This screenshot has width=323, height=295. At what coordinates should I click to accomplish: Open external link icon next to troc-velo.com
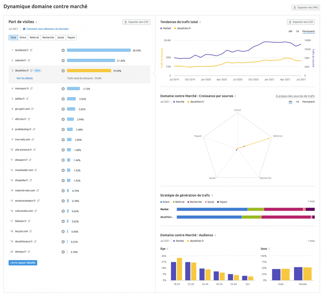click(33, 139)
